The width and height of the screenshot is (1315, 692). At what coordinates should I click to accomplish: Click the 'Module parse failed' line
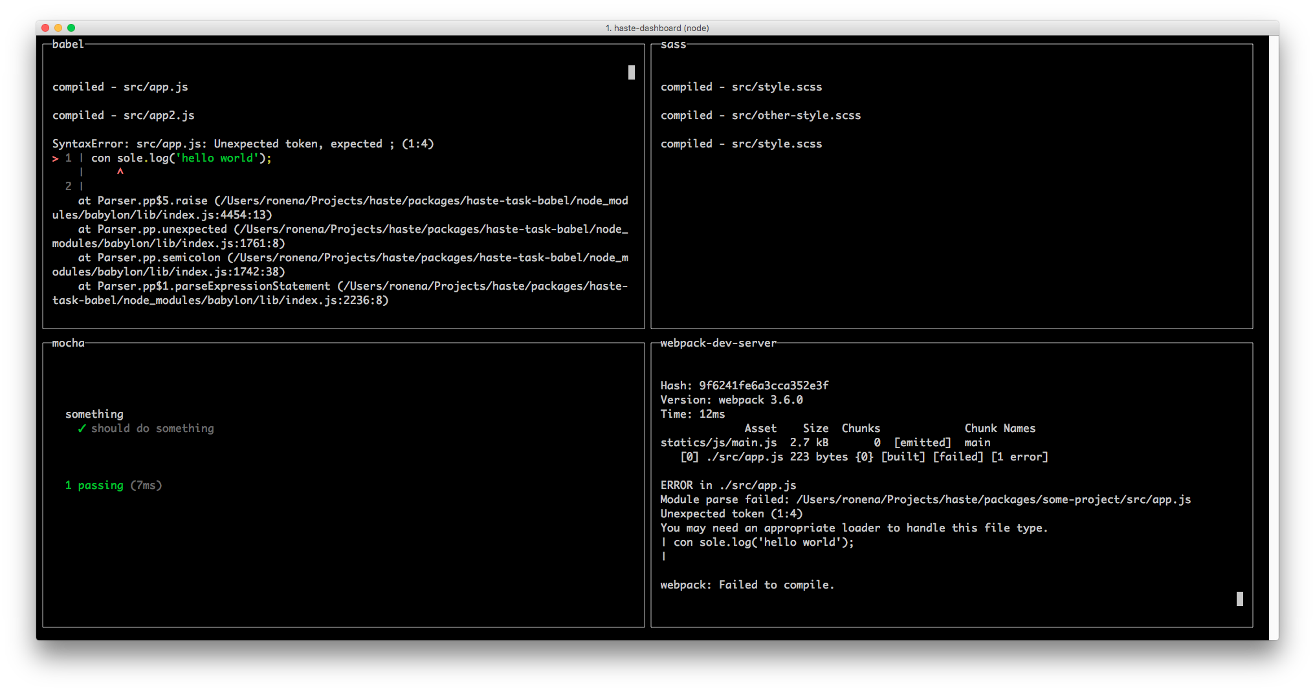[x=926, y=499]
